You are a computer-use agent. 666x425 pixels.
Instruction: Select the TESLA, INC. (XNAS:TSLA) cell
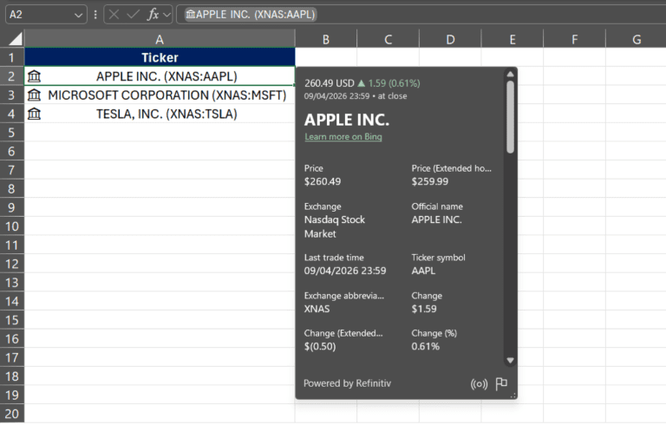pos(160,114)
